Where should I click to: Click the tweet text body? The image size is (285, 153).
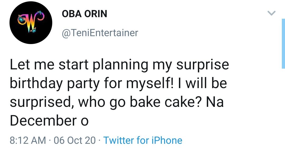pyautogui.click(x=119, y=92)
